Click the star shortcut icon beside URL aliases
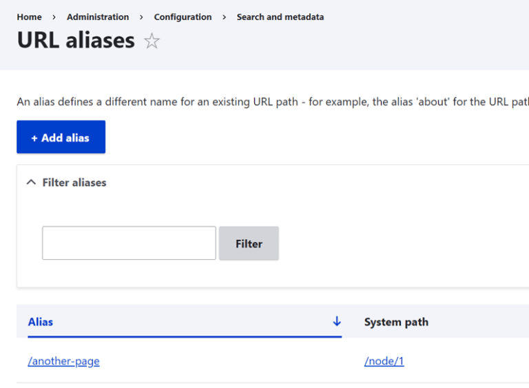Screen dimensions: 529x388 click(152, 41)
